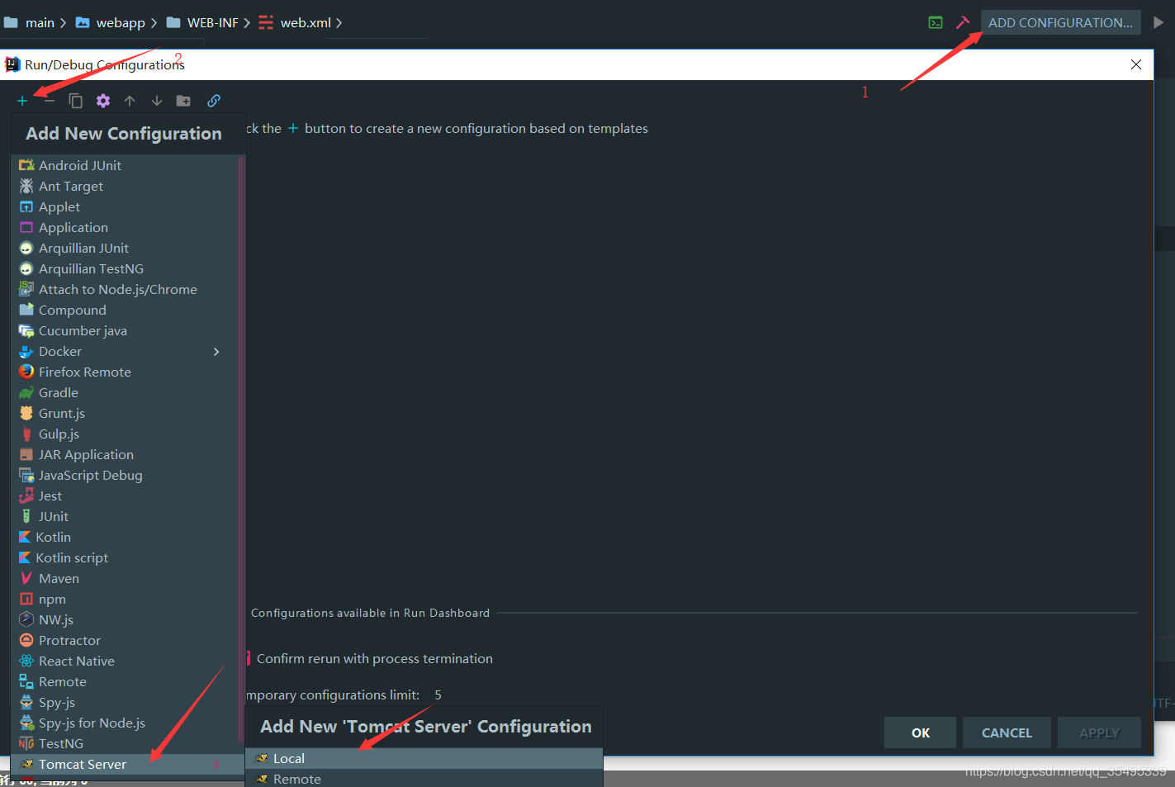This screenshot has width=1175, height=787.
Task: Click the plus Add New Configuration icon
Action: [22, 101]
